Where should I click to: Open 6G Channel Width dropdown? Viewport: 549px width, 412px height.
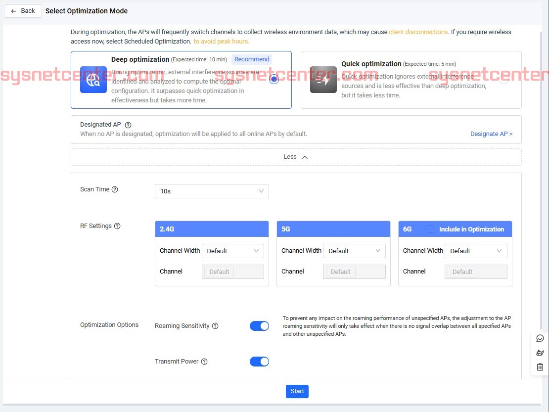click(x=476, y=251)
